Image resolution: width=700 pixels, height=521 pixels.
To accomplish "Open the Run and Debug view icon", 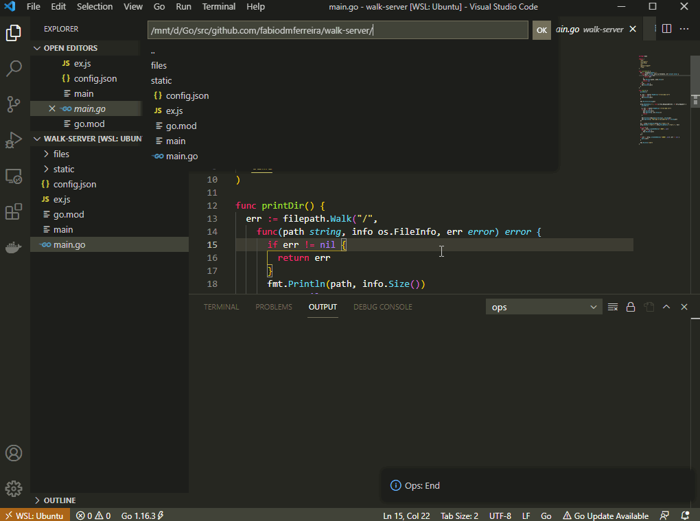I will (14, 140).
